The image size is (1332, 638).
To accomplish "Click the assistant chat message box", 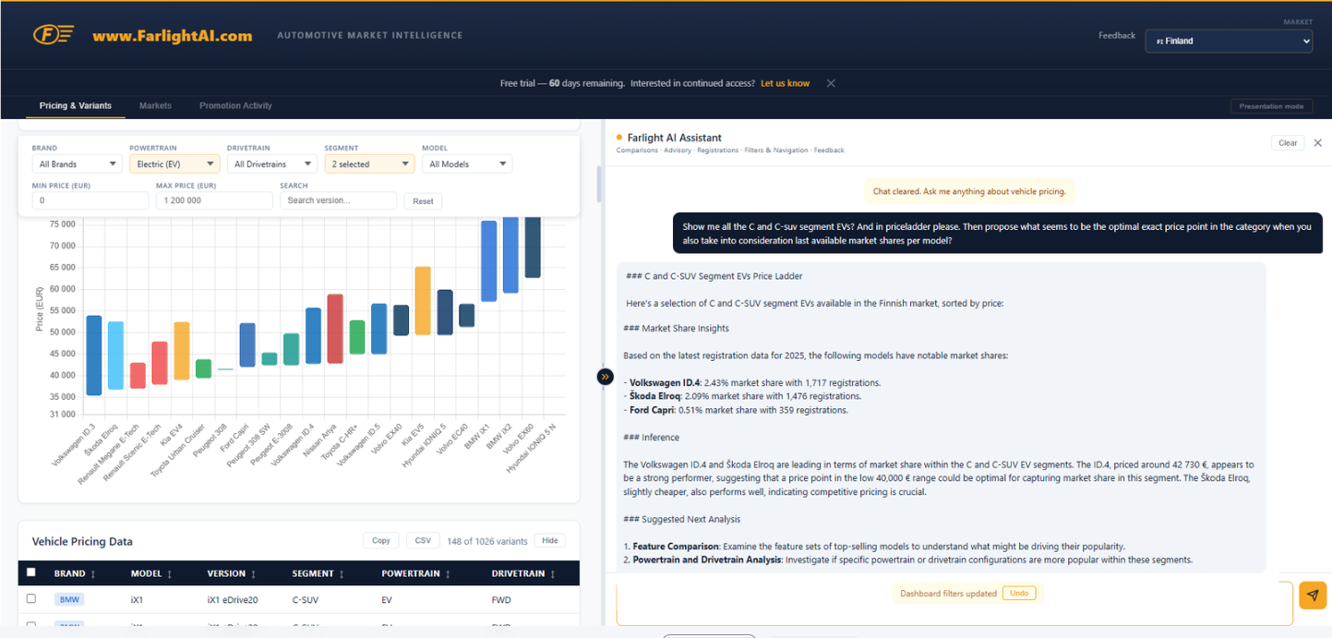I will (x=954, y=604).
